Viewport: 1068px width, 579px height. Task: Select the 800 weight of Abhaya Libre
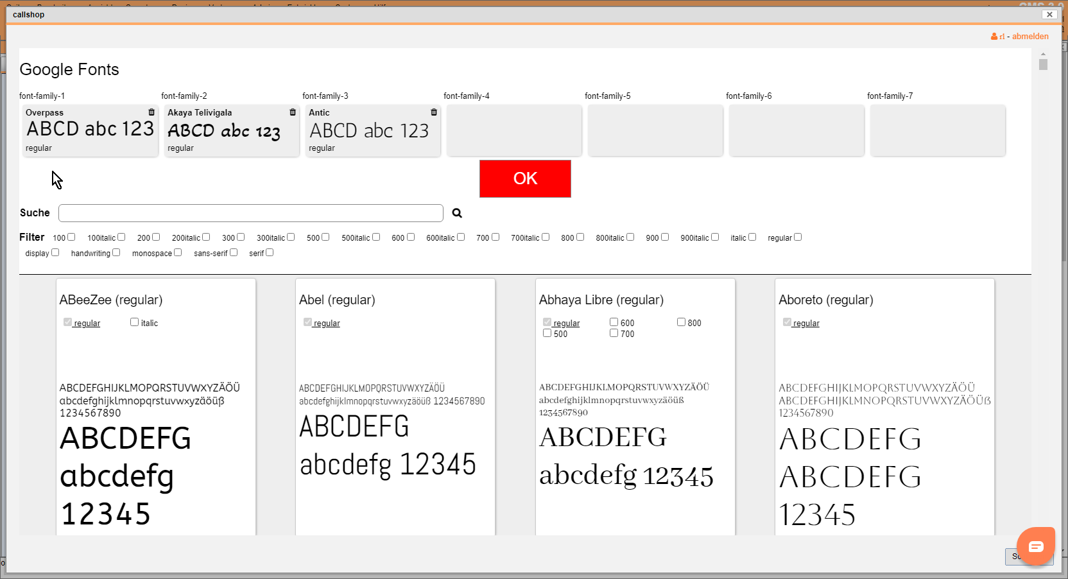click(681, 322)
